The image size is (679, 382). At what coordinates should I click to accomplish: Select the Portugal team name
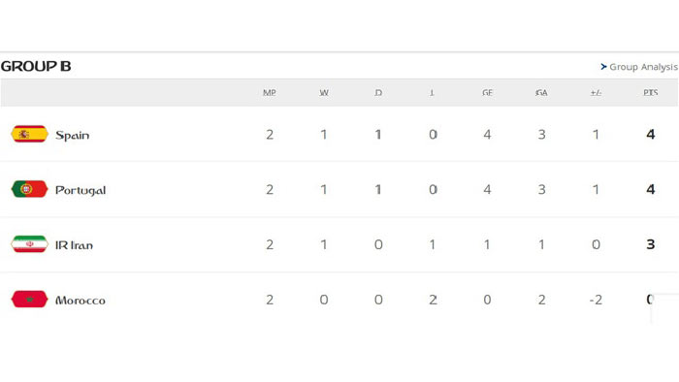click(x=81, y=190)
